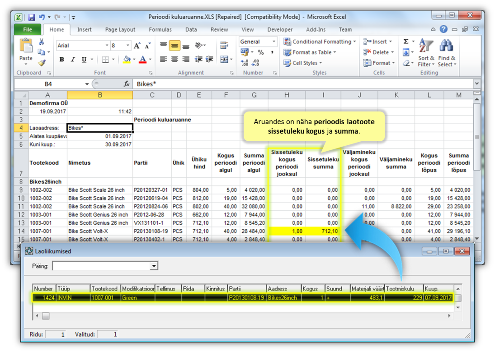The height and width of the screenshot is (352, 495).
Task: Click the Insert Function fx icon
Action: tap(127, 84)
